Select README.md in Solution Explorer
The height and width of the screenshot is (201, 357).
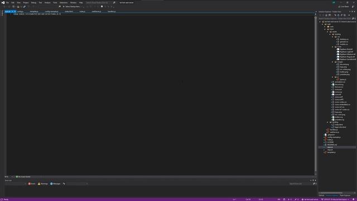pyautogui.click(x=332, y=145)
